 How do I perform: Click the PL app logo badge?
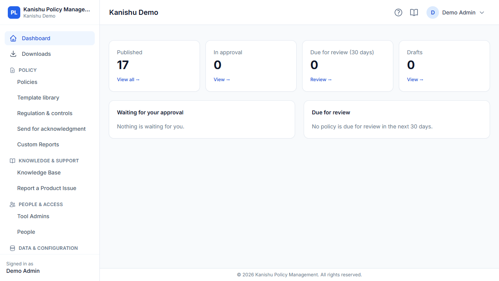click(x=14, y=12)
